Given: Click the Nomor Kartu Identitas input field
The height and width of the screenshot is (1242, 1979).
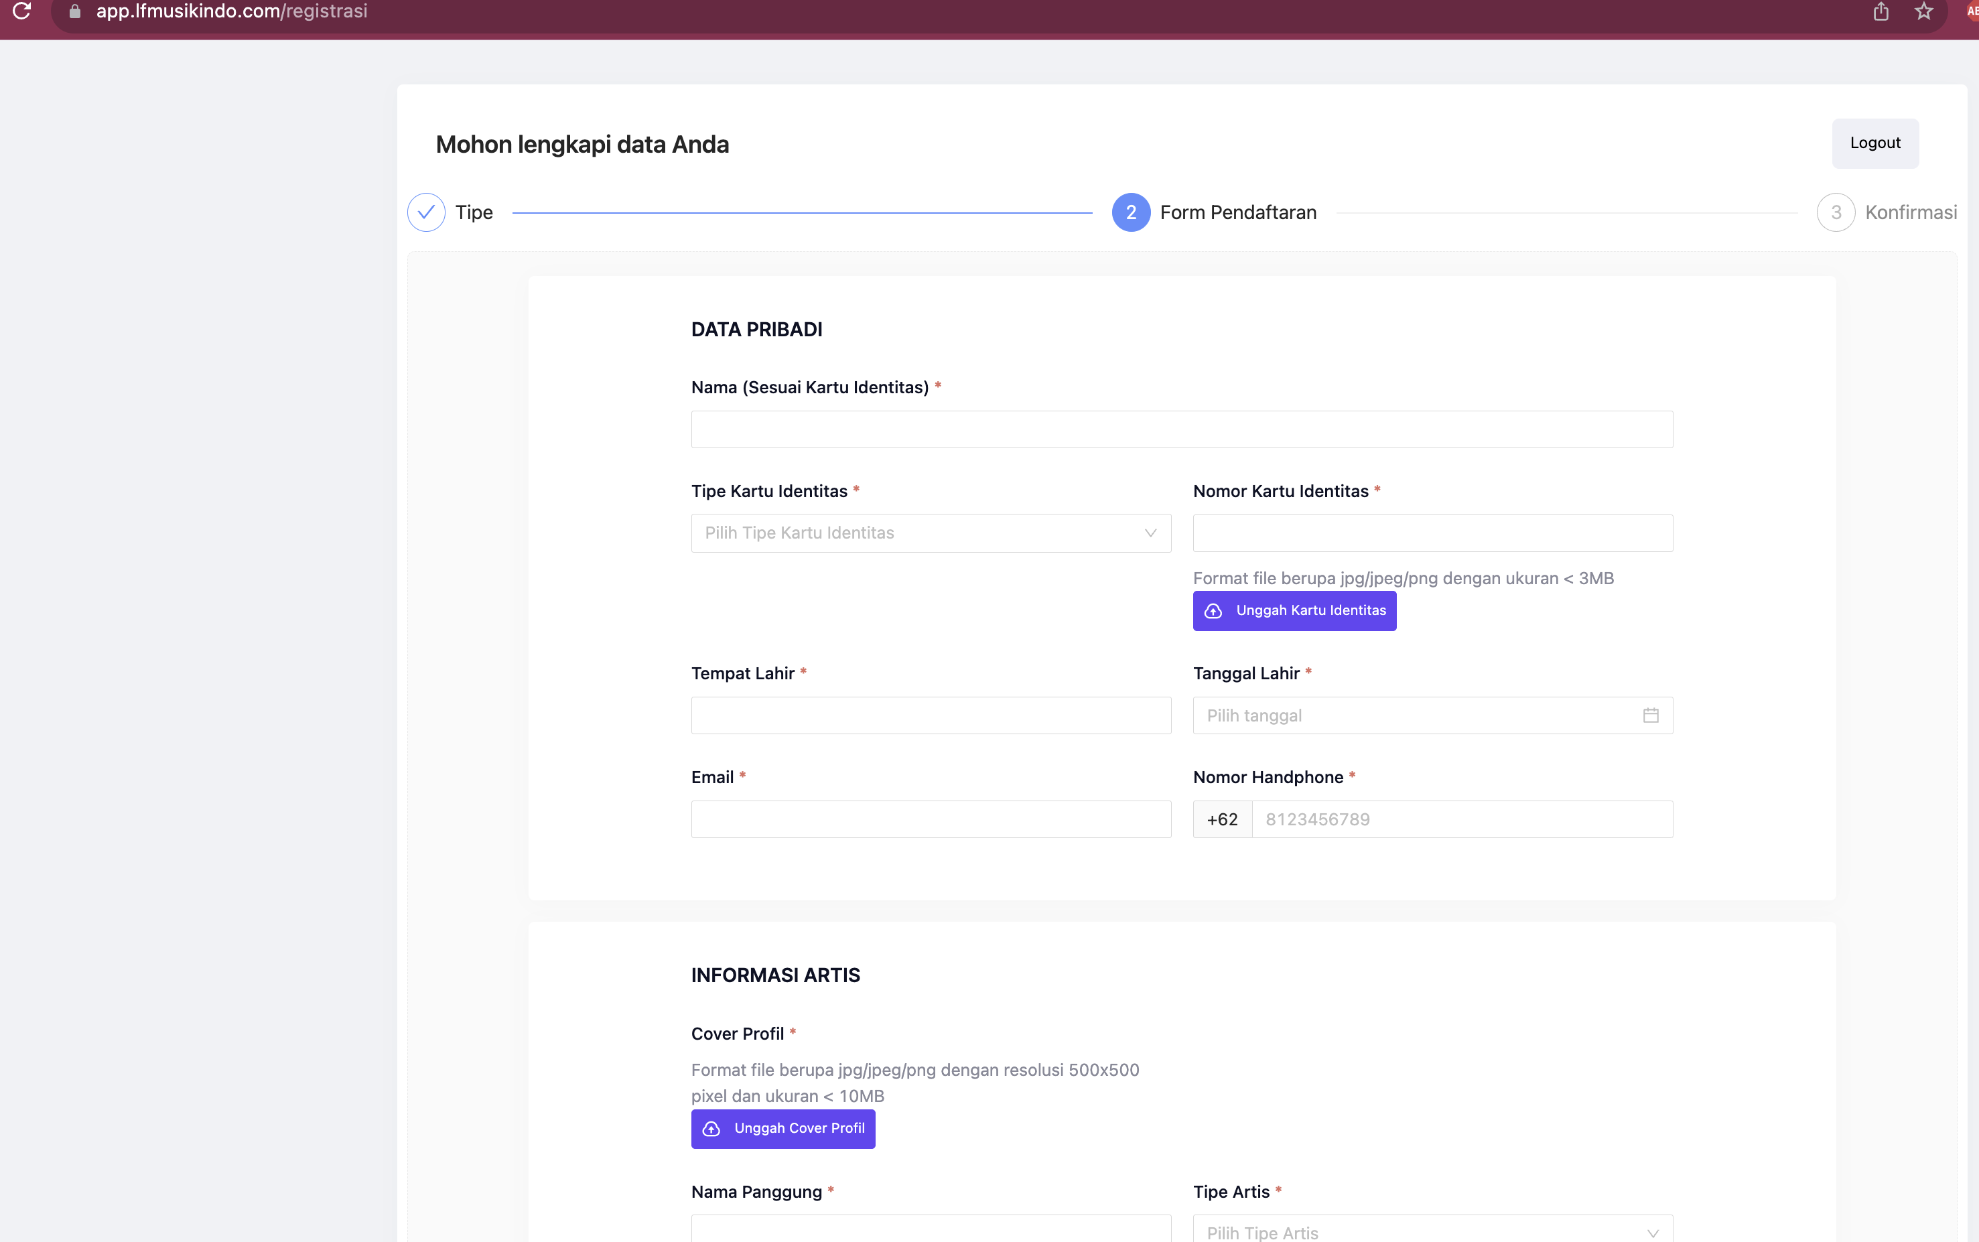Looking at the screenshot, I should 1432,533.
